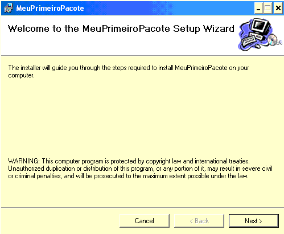The image size is (284, 234).
Task: Click the word WARNING in the copyright notice
Action: [23, 161]
